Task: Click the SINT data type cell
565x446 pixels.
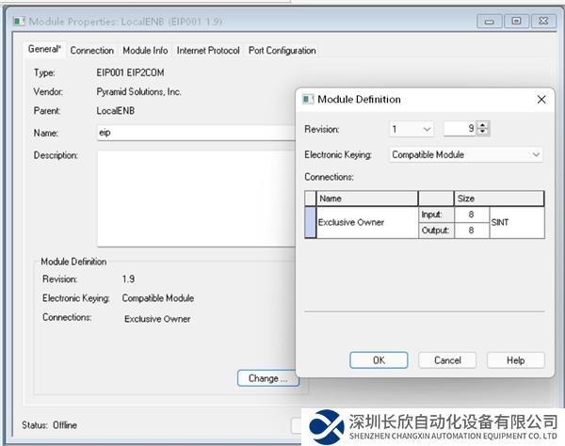Action: [x=516, y=223]
